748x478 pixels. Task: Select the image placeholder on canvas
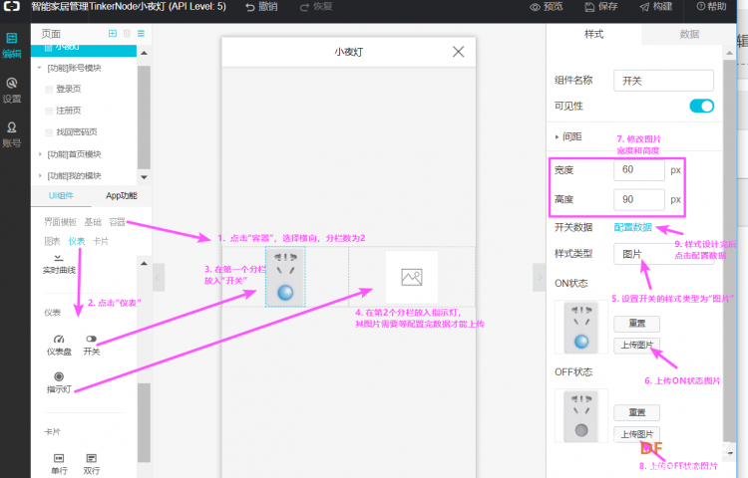click(412, 277)
